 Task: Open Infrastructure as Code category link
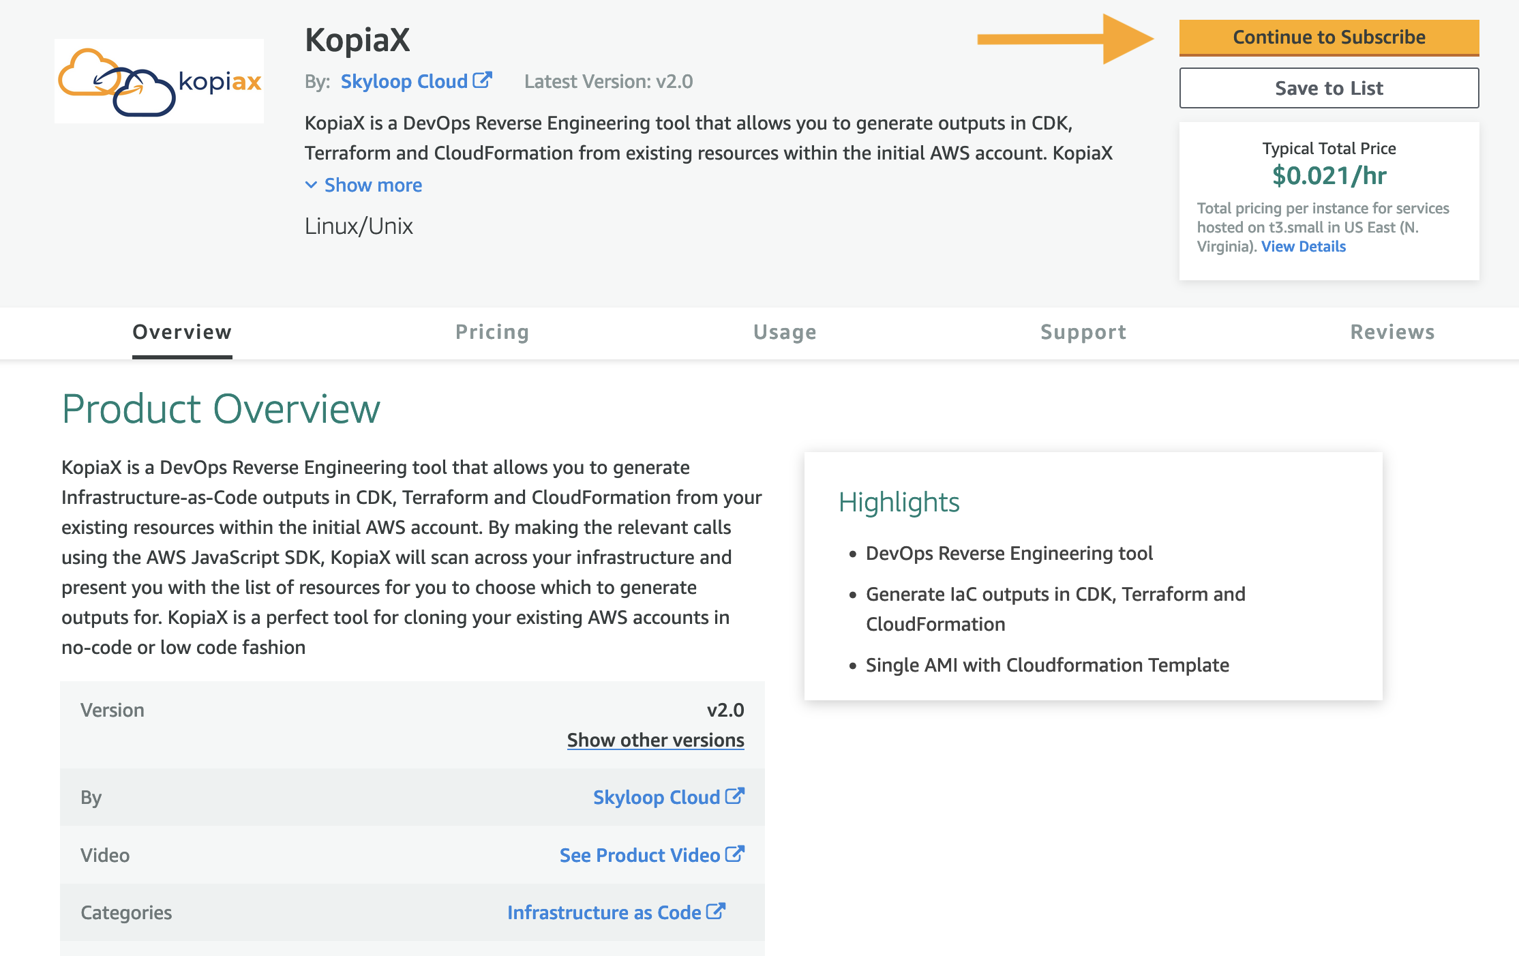(x=604, y=912)
